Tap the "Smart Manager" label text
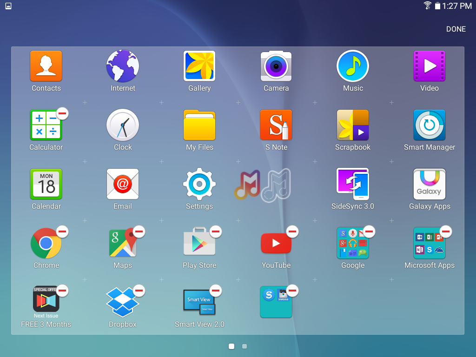Image resolution: width=476 pixels, height=357 pixels. pos(429,147)
